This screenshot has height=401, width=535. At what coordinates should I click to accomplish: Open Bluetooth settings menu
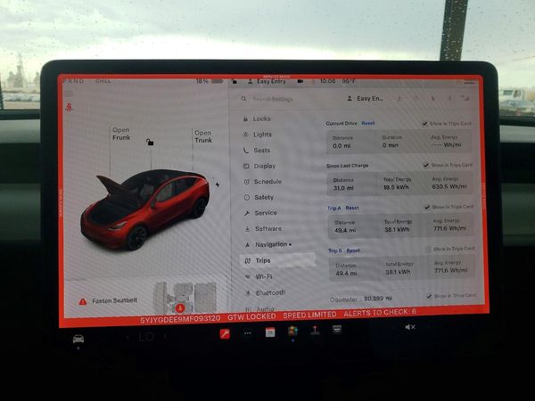270,292
